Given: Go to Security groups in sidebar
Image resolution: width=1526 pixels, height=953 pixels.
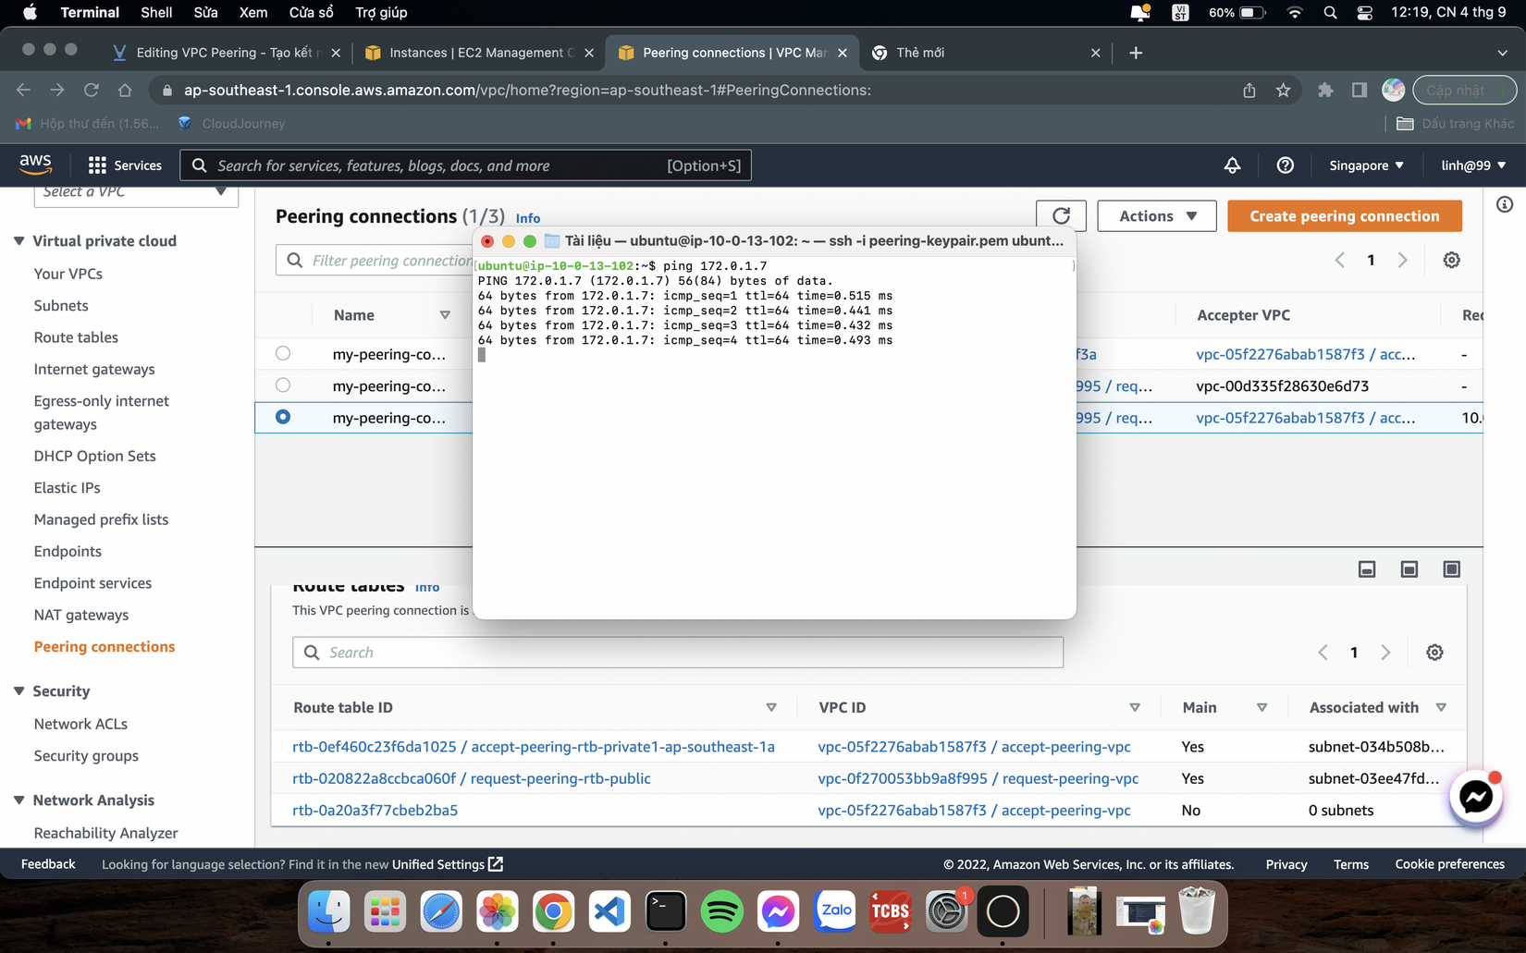Looking at the screenshot, I should tap(86, 756).
